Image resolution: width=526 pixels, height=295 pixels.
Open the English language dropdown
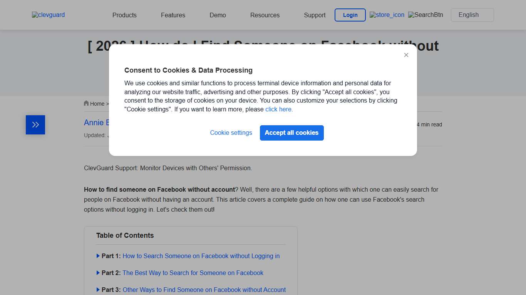click(472, 15)
